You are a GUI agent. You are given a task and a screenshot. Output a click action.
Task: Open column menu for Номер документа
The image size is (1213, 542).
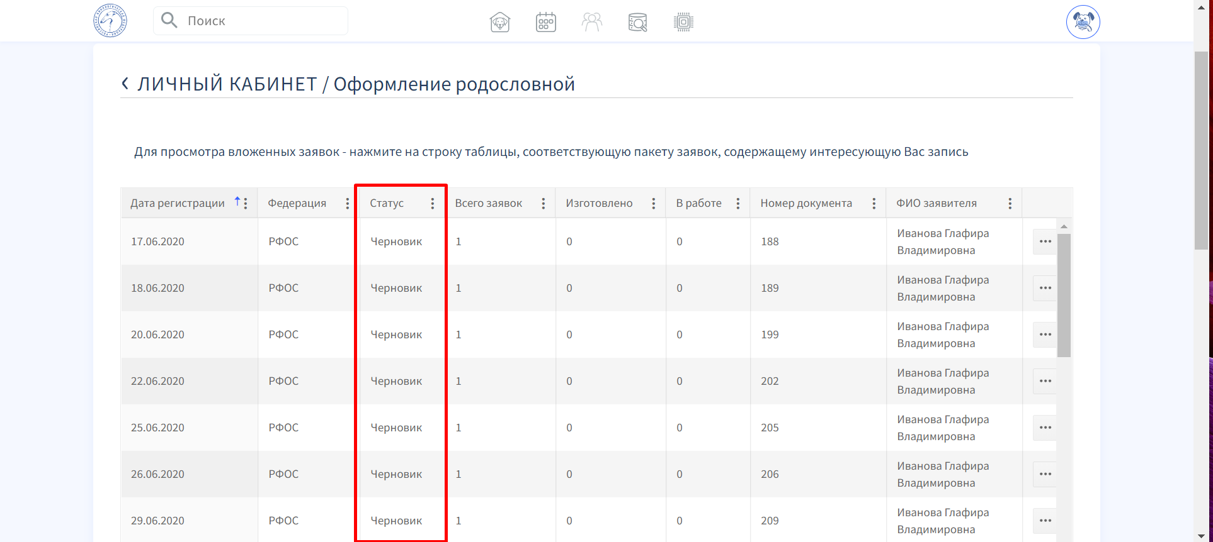[x=874, y=203]
